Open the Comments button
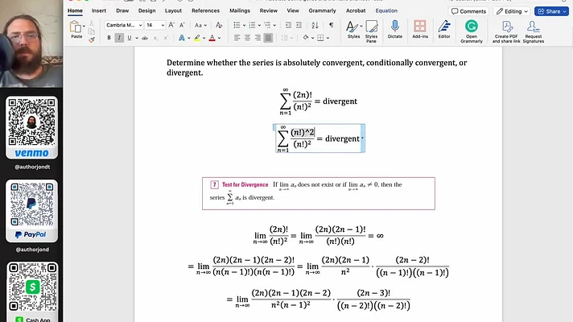 pos(468,11)
